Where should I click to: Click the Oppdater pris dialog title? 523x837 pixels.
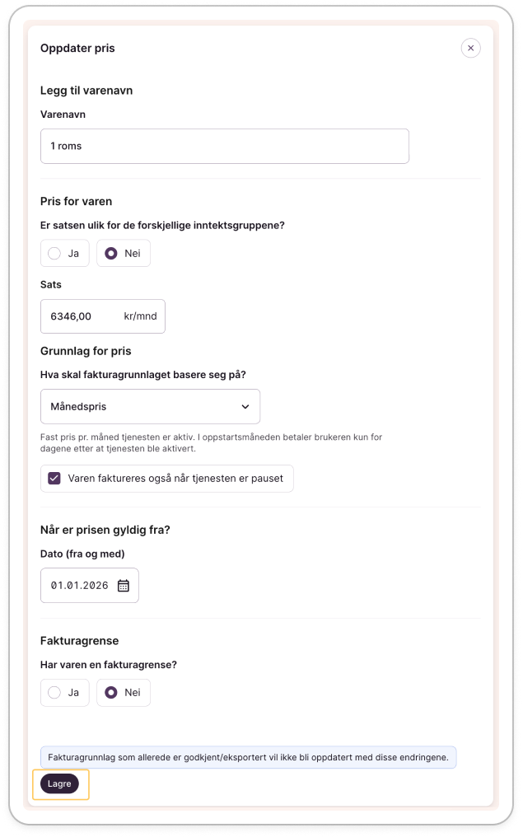pos(77,48)
